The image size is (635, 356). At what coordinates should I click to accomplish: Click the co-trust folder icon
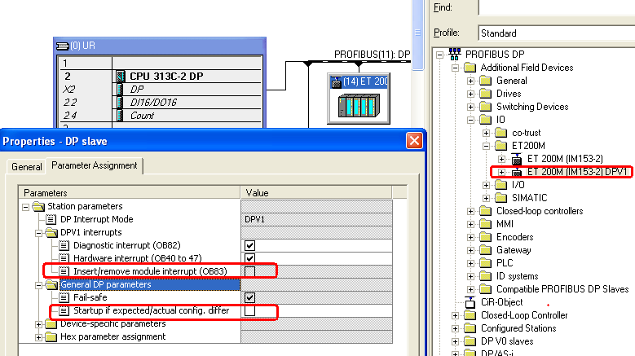501,133
